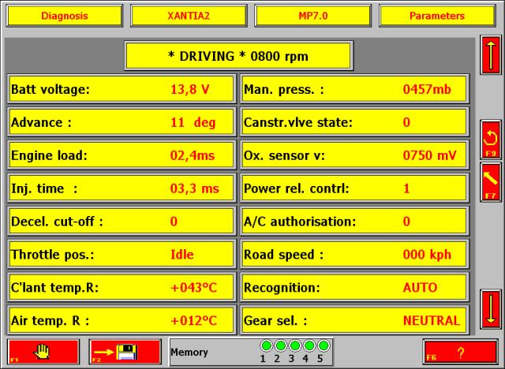505x369 pixels.
Task: Open the Parameters header tab
Action: click(437, 16)
